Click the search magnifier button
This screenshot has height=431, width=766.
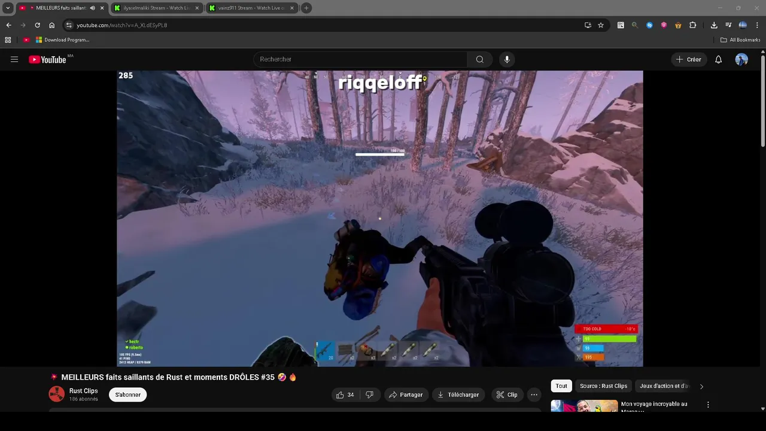(x=479, y=59)
